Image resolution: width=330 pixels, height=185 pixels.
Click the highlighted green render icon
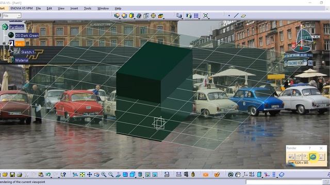(x=313, y=157)
